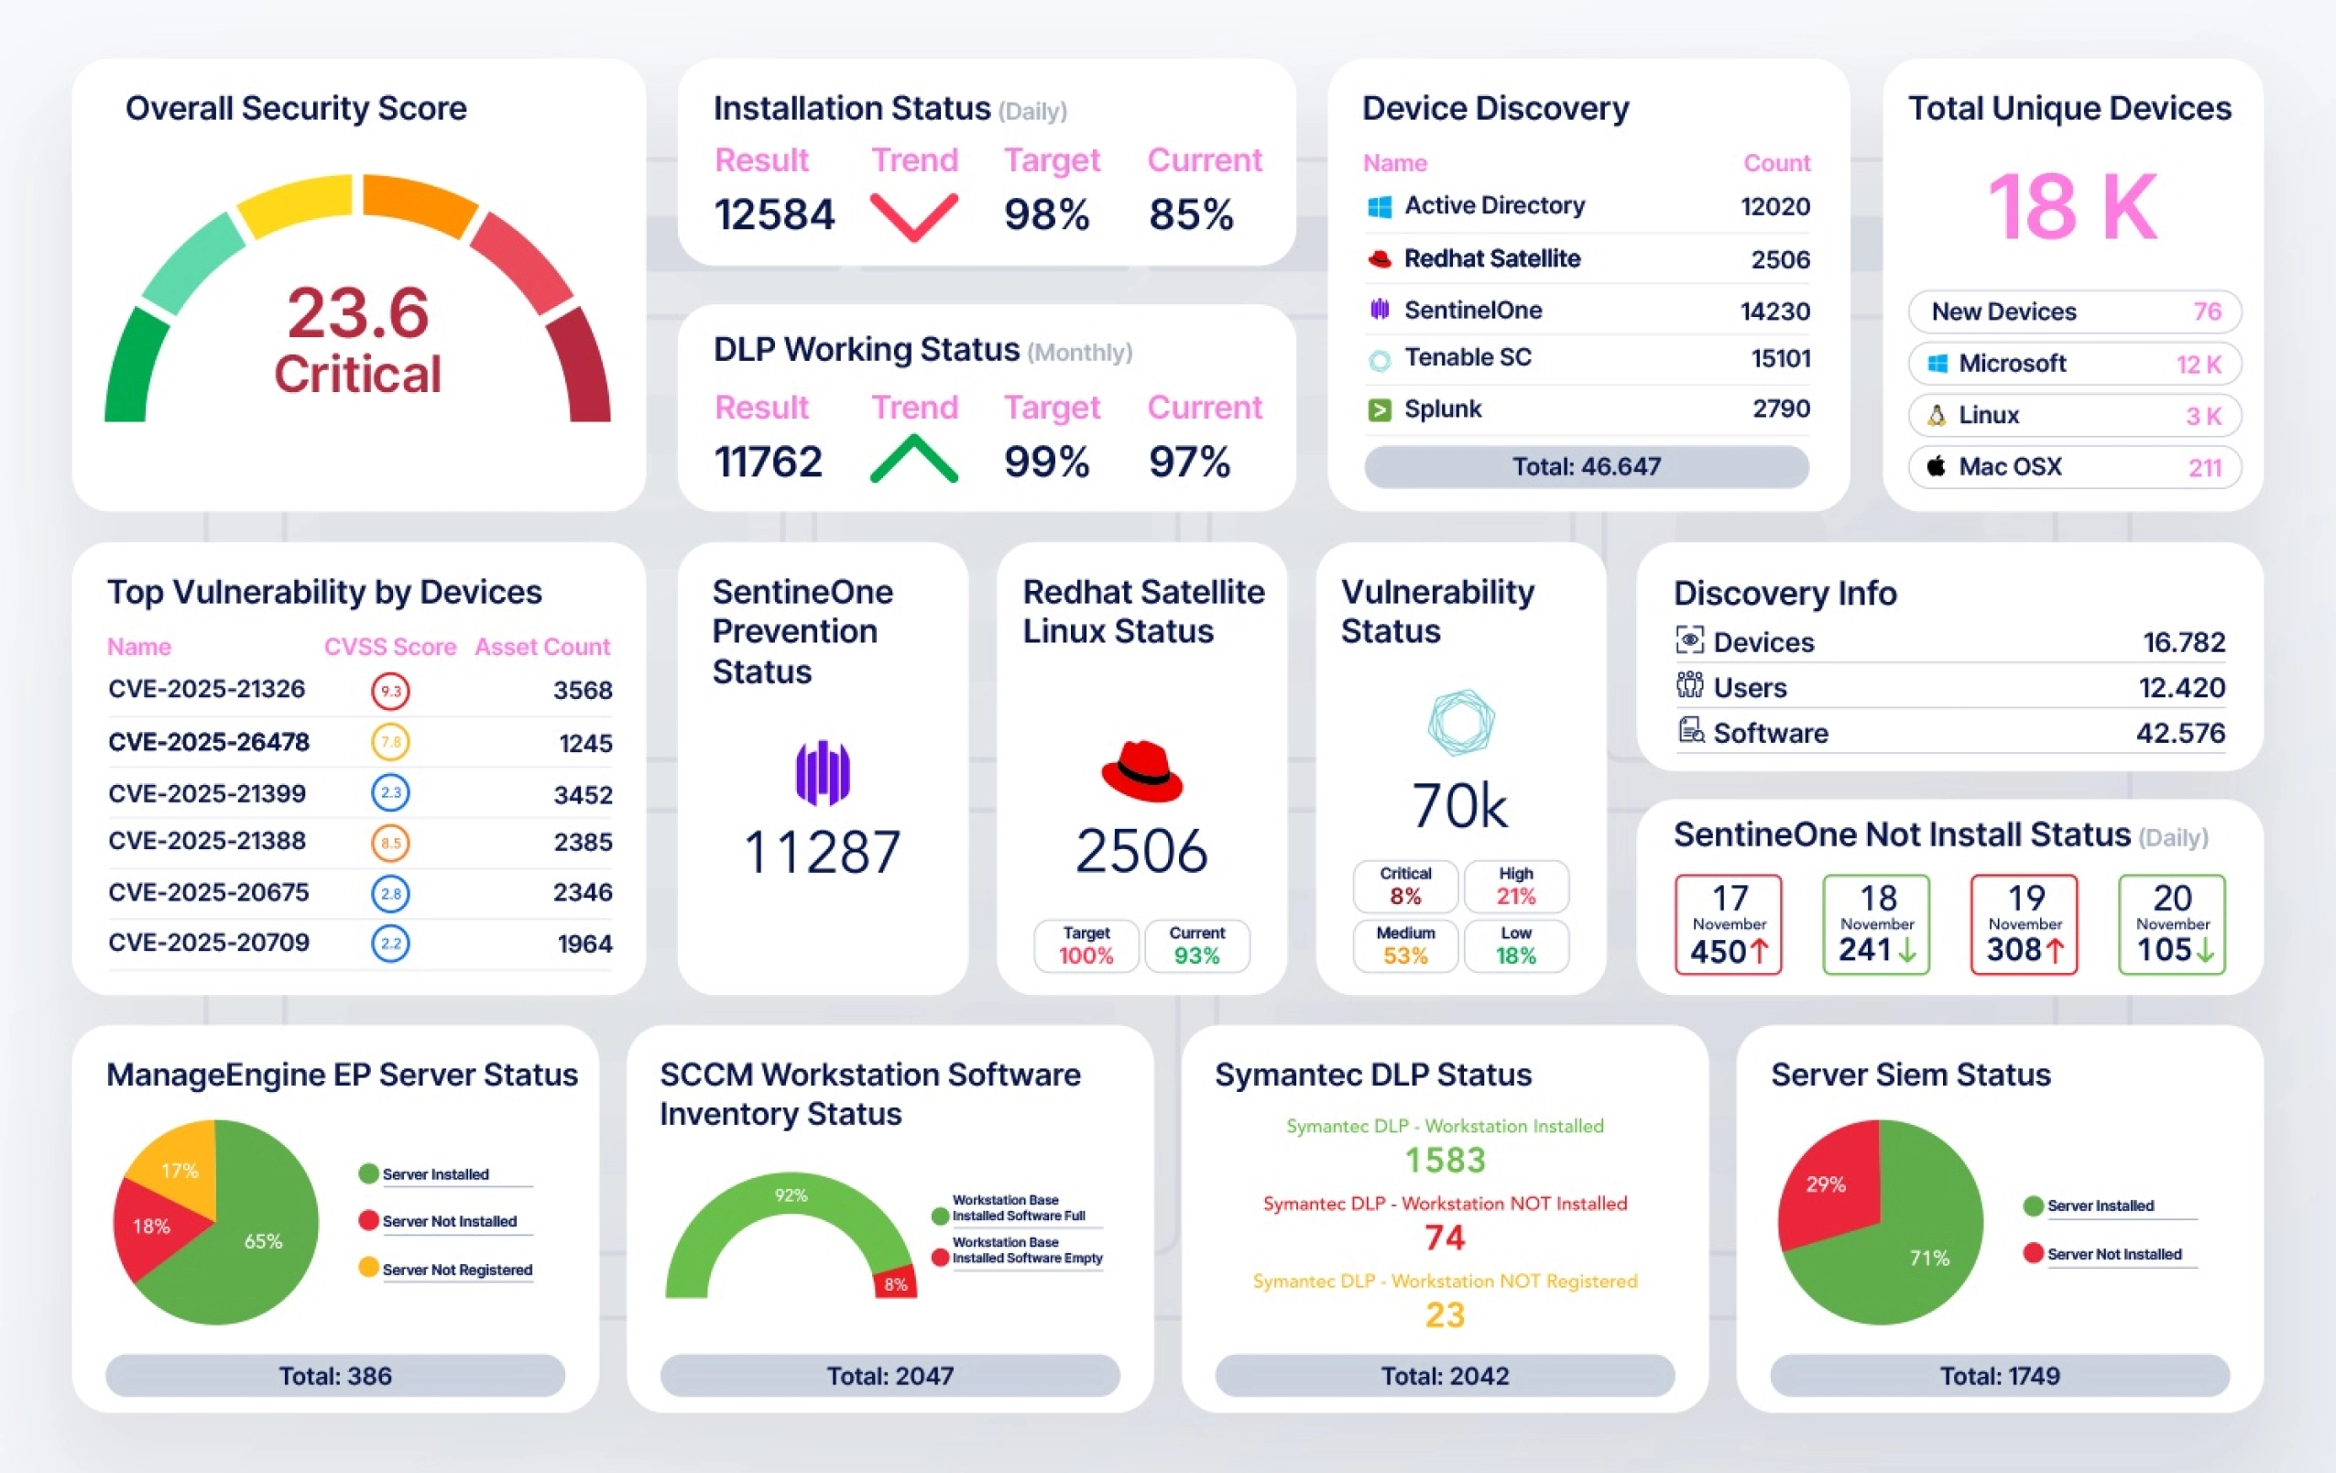Click the Critical 8% box
Screen dimensions: 2336x1473
point(1405,886)
